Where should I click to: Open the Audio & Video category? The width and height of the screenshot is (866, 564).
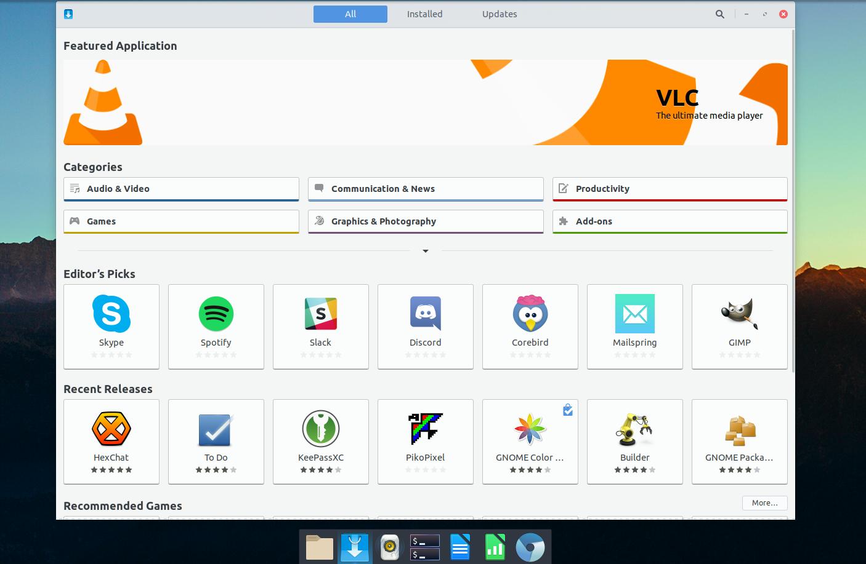(181, 189)
